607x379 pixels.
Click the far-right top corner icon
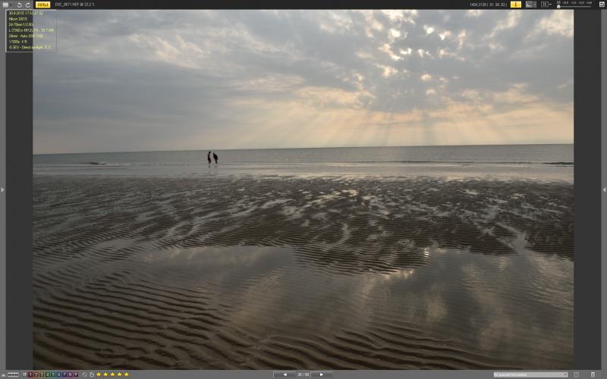[602, 5]
